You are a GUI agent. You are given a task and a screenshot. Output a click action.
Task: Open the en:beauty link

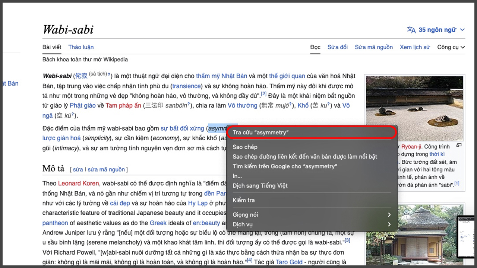pyautogui.click(x=206, y=223)
